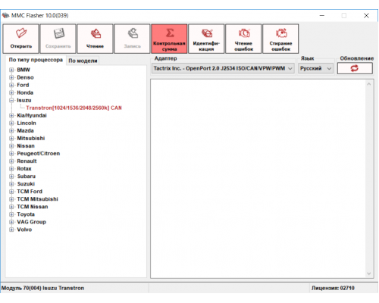The height and width of the screenshot is (303, 379).
Task: Open the Язык language dropdown
Action: tap(315, 68)
